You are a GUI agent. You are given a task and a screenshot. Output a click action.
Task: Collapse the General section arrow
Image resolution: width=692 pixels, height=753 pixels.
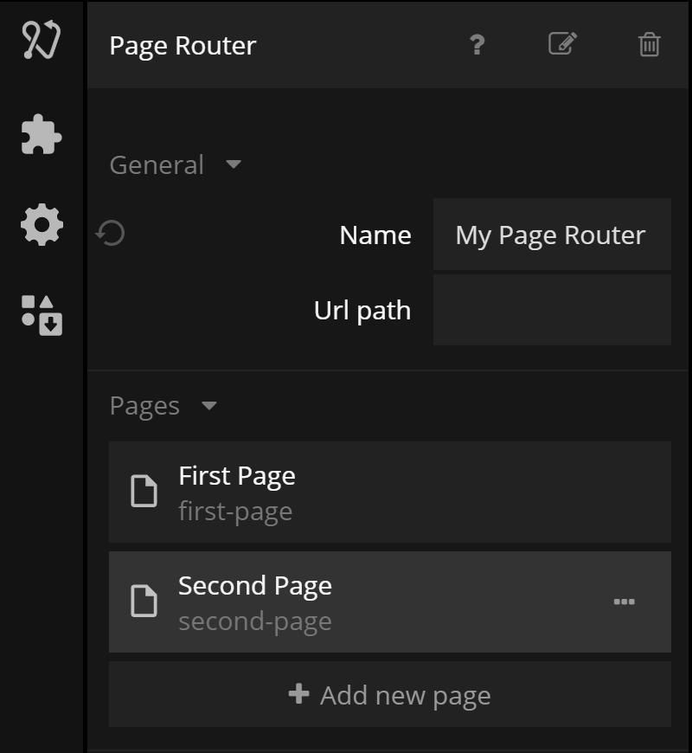pyautogui.click(x=233, y=164)
